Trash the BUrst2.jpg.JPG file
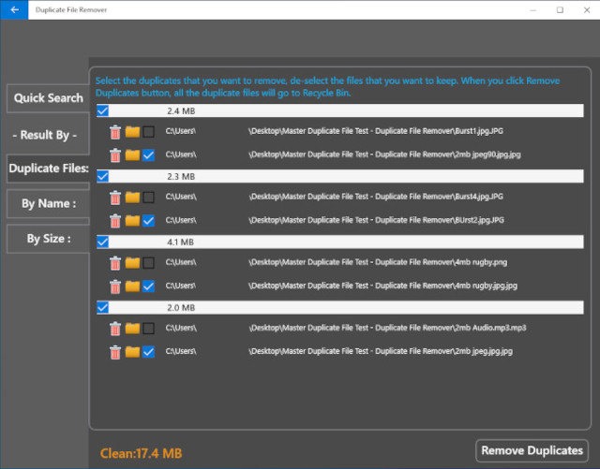Image resolution: width=600 pixels, height=469 pixels. coord(115,221)
